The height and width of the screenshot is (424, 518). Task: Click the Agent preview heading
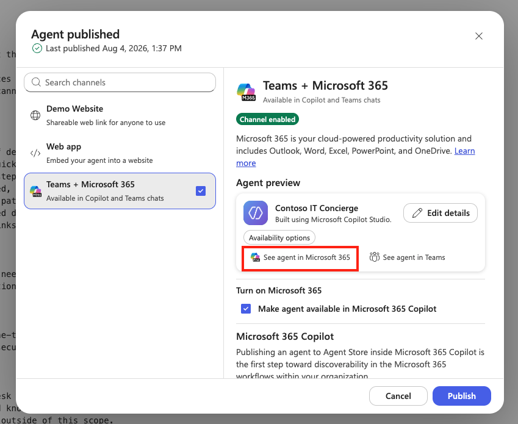pos(268,183)
